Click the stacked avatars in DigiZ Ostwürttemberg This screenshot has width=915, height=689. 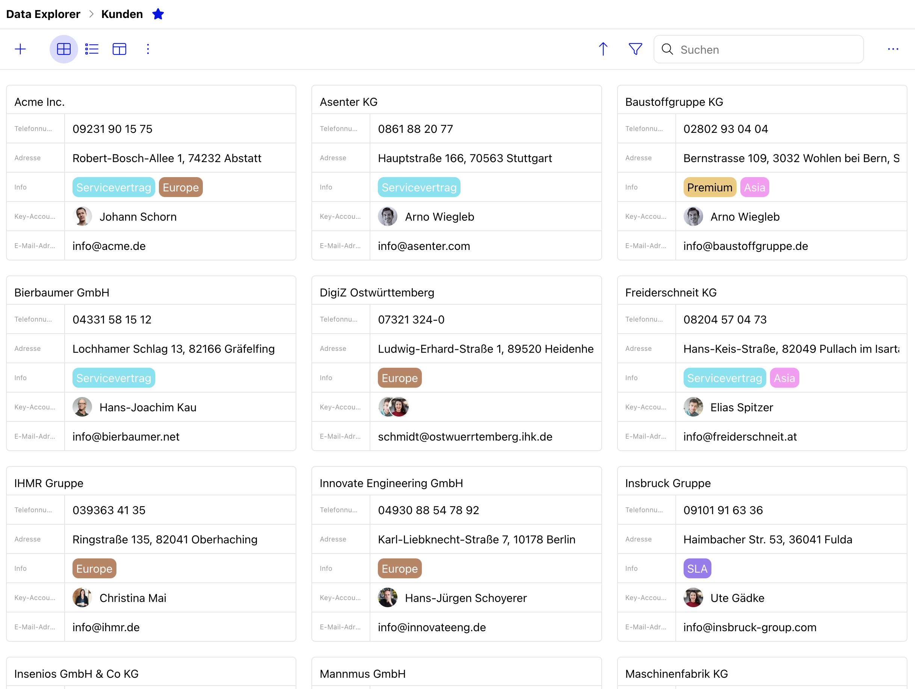pyautogui.click(x=393, y=407)
